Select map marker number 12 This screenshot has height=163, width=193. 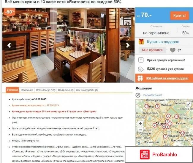[x=182, y=133]
